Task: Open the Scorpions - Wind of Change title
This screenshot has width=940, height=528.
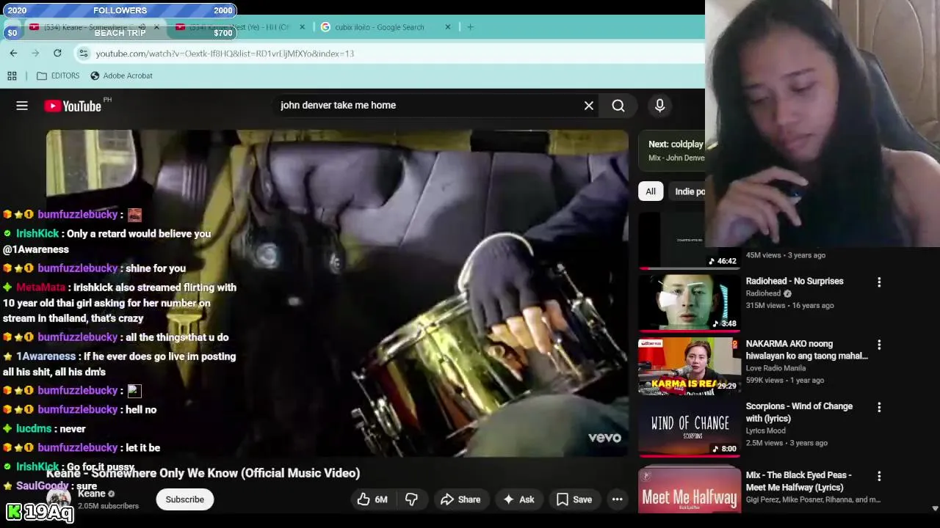Action: pyautogui.click(x=799, y=412)
